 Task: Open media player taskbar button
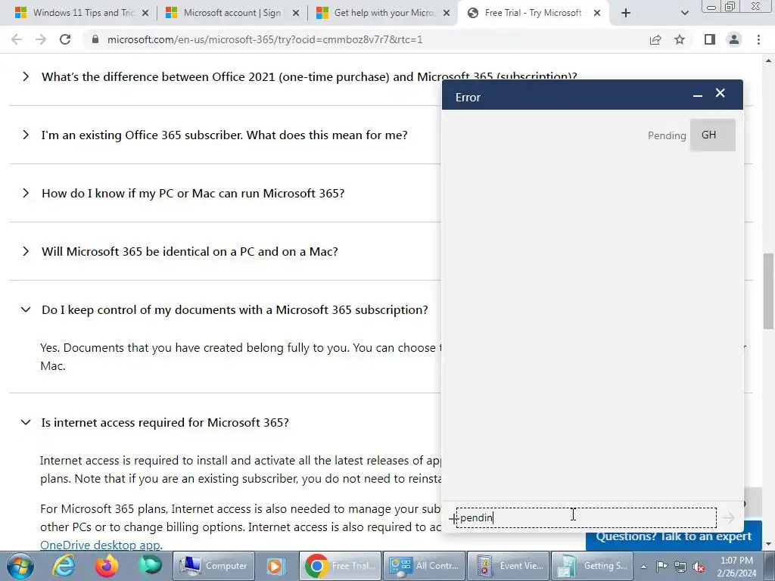[x=274, y=566]
